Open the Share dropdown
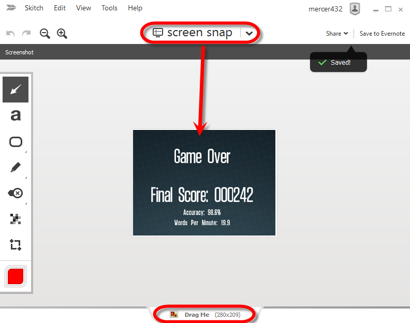410x323 pixels. pyautogui.click(x=337, y=34)
